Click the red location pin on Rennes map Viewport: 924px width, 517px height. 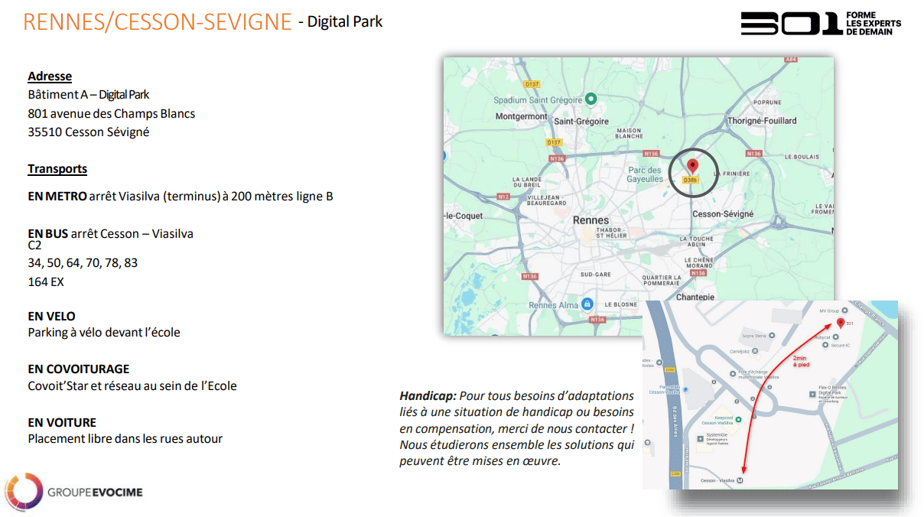(693, 166)
